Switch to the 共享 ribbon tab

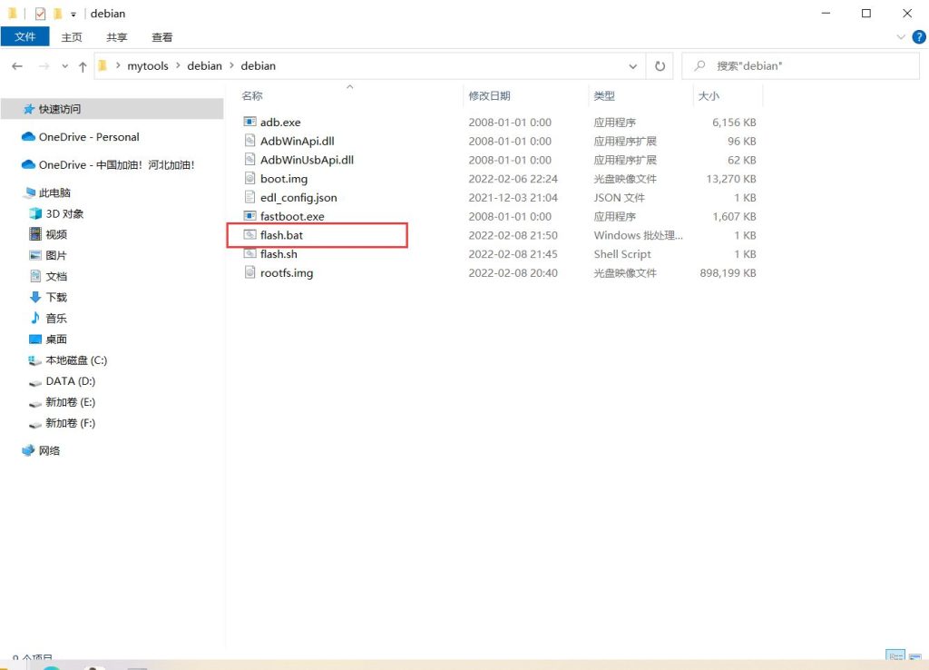[x=117, y=36]
